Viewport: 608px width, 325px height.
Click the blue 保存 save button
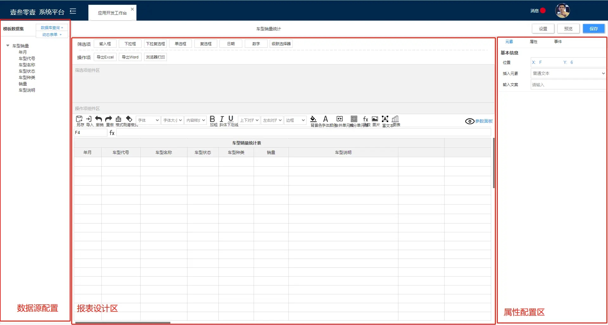click(594, 29)
